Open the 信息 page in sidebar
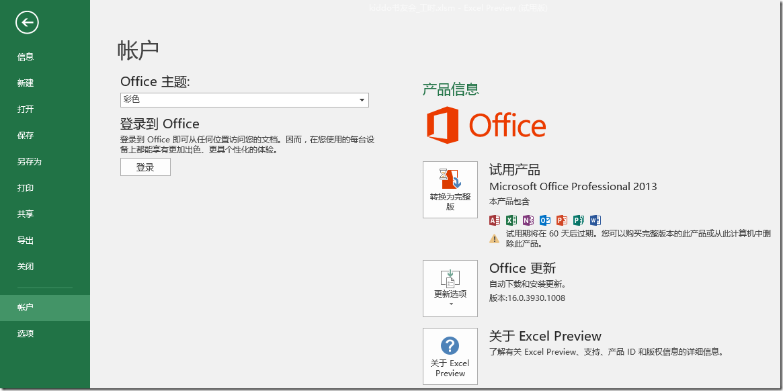The image size is (783, 391). click(26, 57)
